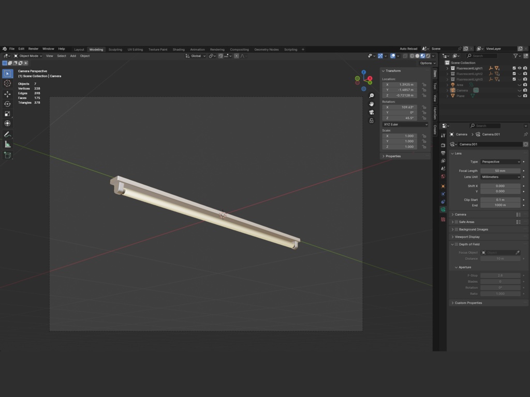530x397 pixels.
Task: Choose the Rotate tool
Action: point(7,103)
